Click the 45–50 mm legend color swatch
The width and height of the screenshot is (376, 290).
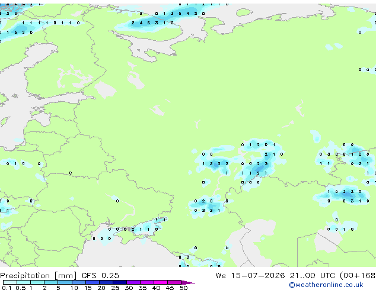(x=174, y=282)
